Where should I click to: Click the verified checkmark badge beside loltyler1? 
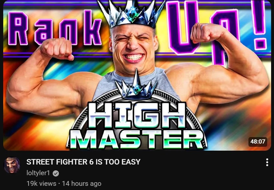pos(56,174)
